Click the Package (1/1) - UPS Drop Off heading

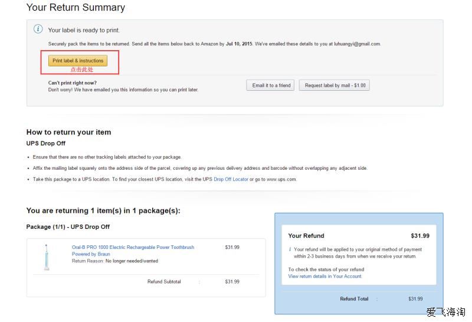pos(68,227)
